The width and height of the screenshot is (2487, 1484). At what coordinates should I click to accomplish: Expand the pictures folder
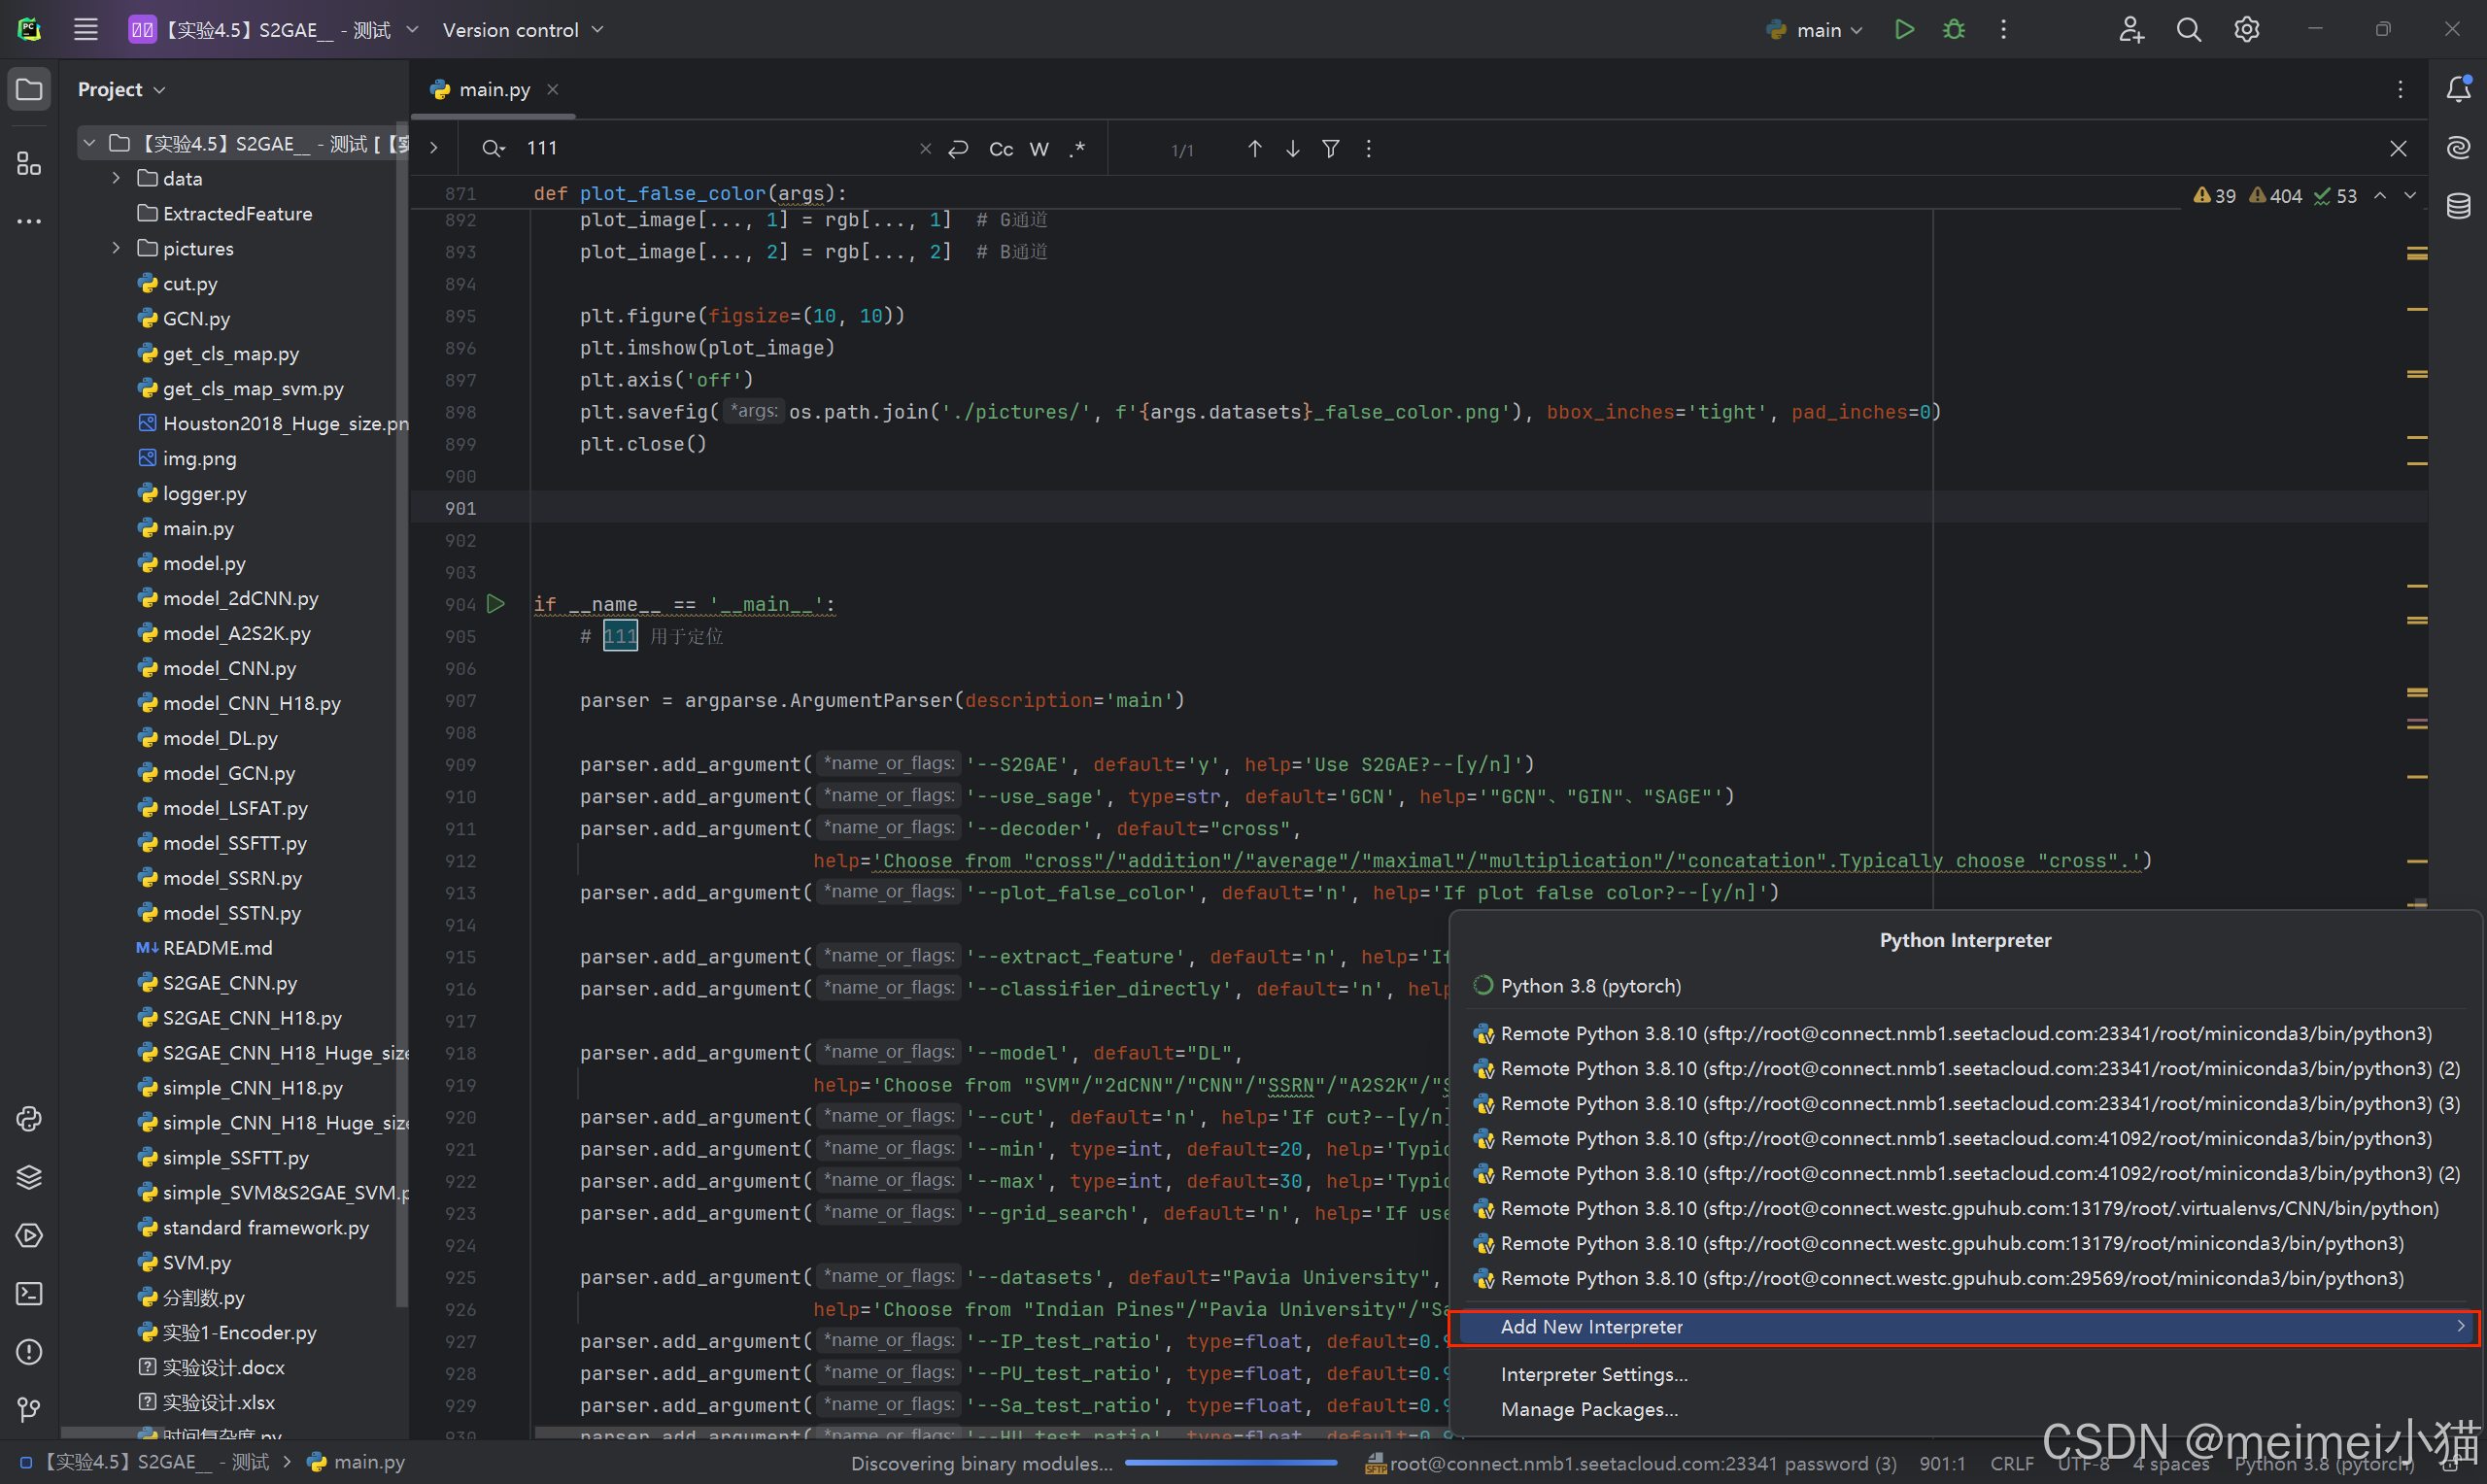tap(116, 248)
